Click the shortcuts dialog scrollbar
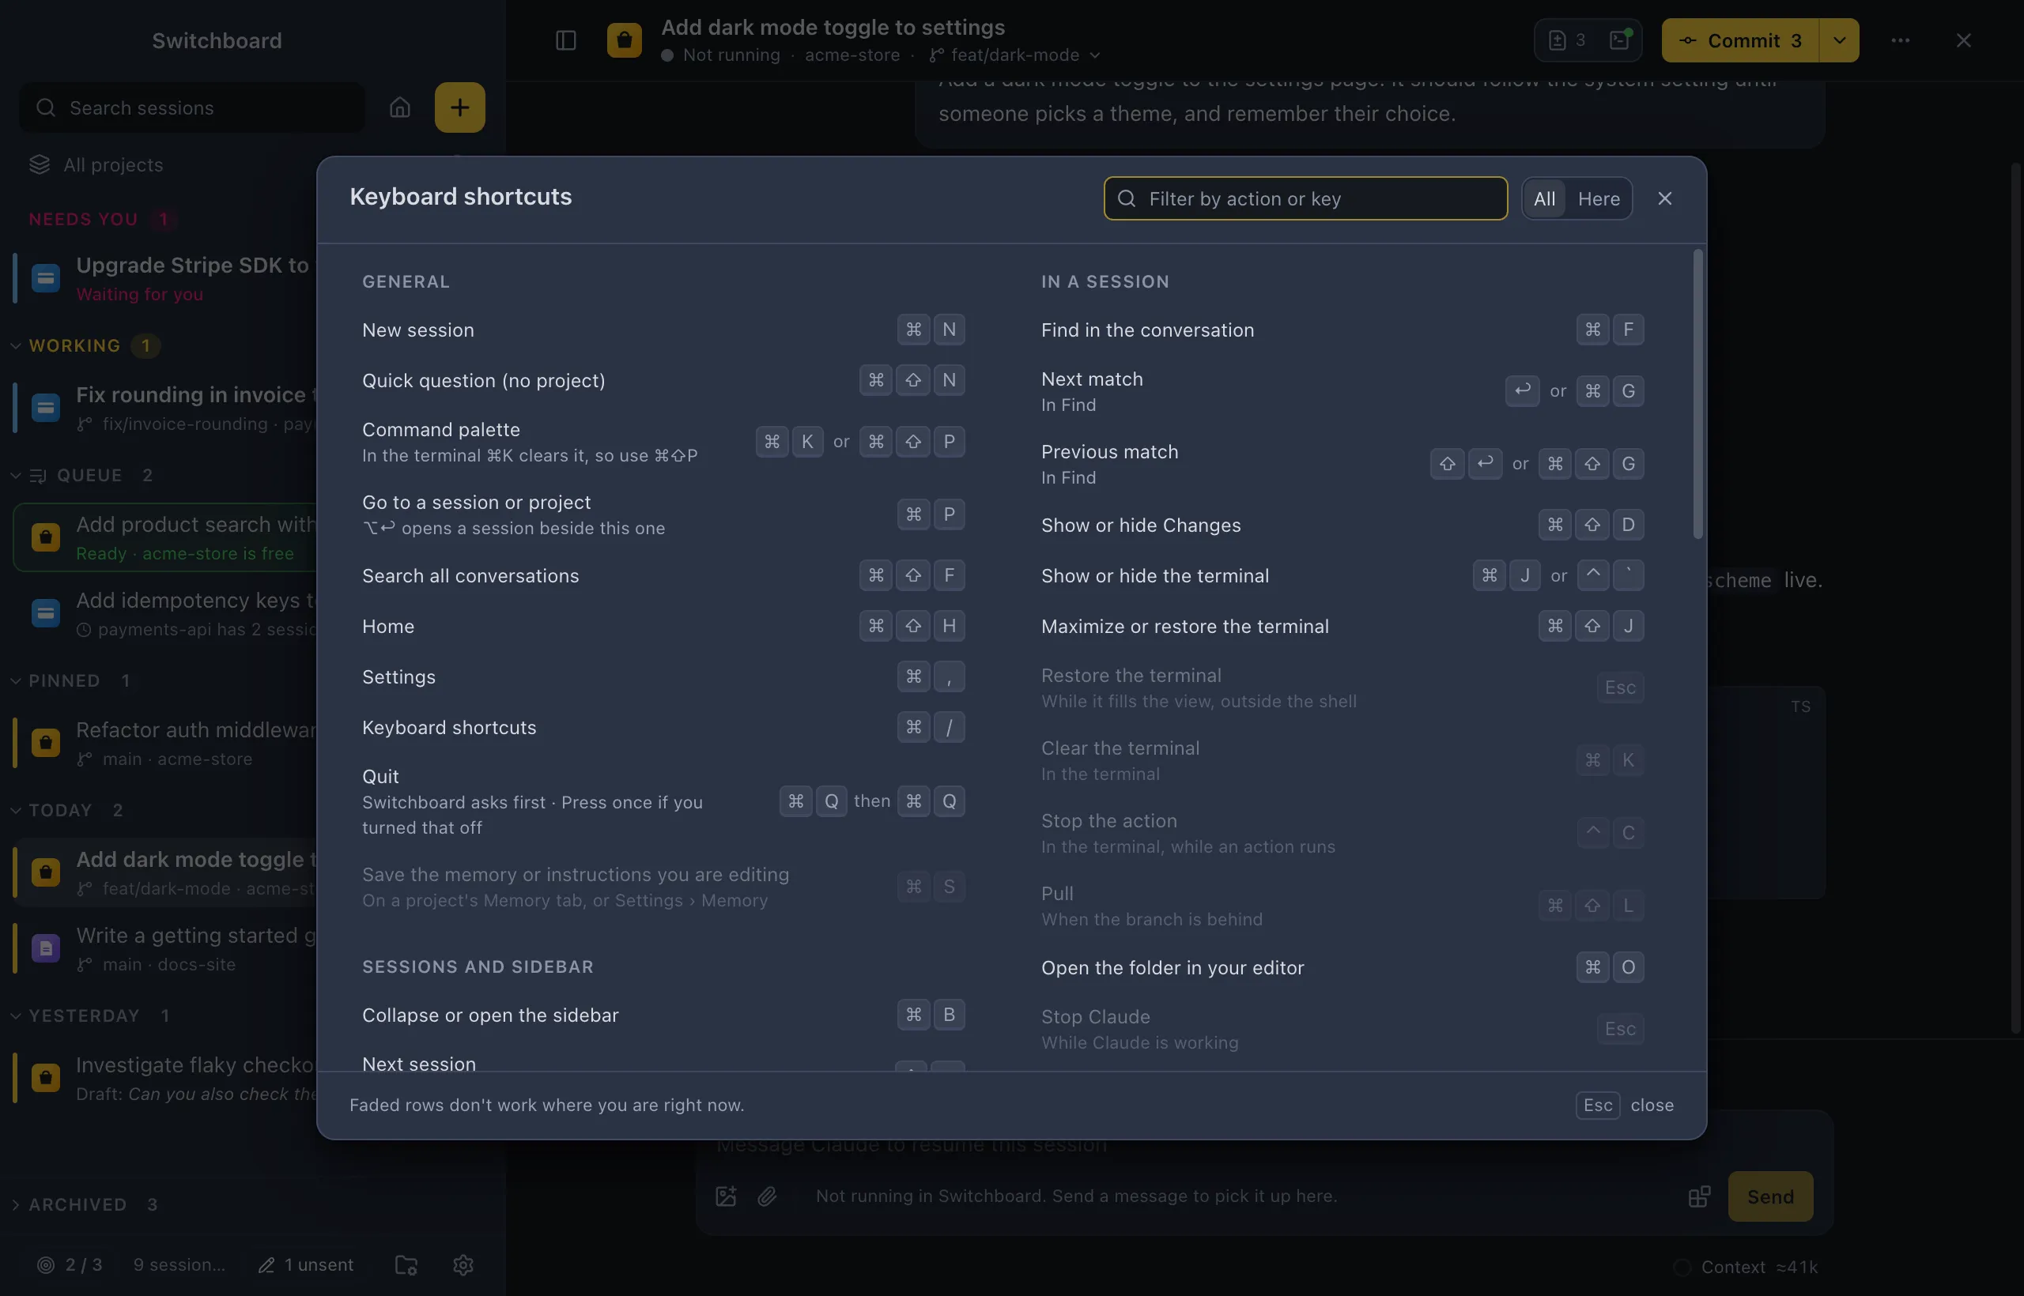The height and width of the screenshot is (1296, 2024). [1697, 394]
